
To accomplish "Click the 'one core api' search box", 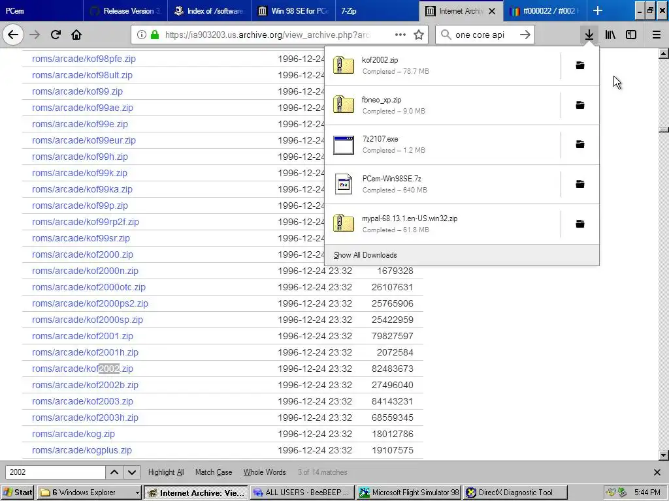I will (x=484, y=35).
